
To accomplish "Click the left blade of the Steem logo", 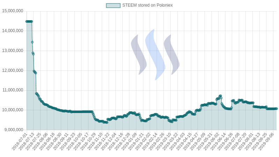I will click(x=139, y=54).
